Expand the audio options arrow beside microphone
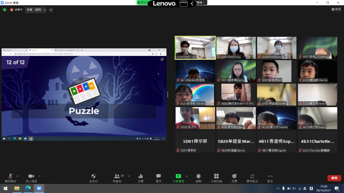Viewport: 344px width, 193px height. (x=17, y=176)
